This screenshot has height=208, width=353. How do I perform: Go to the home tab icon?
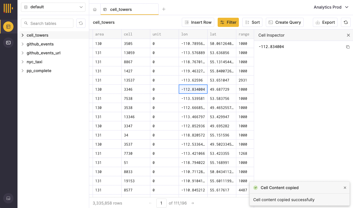(95, 9)
